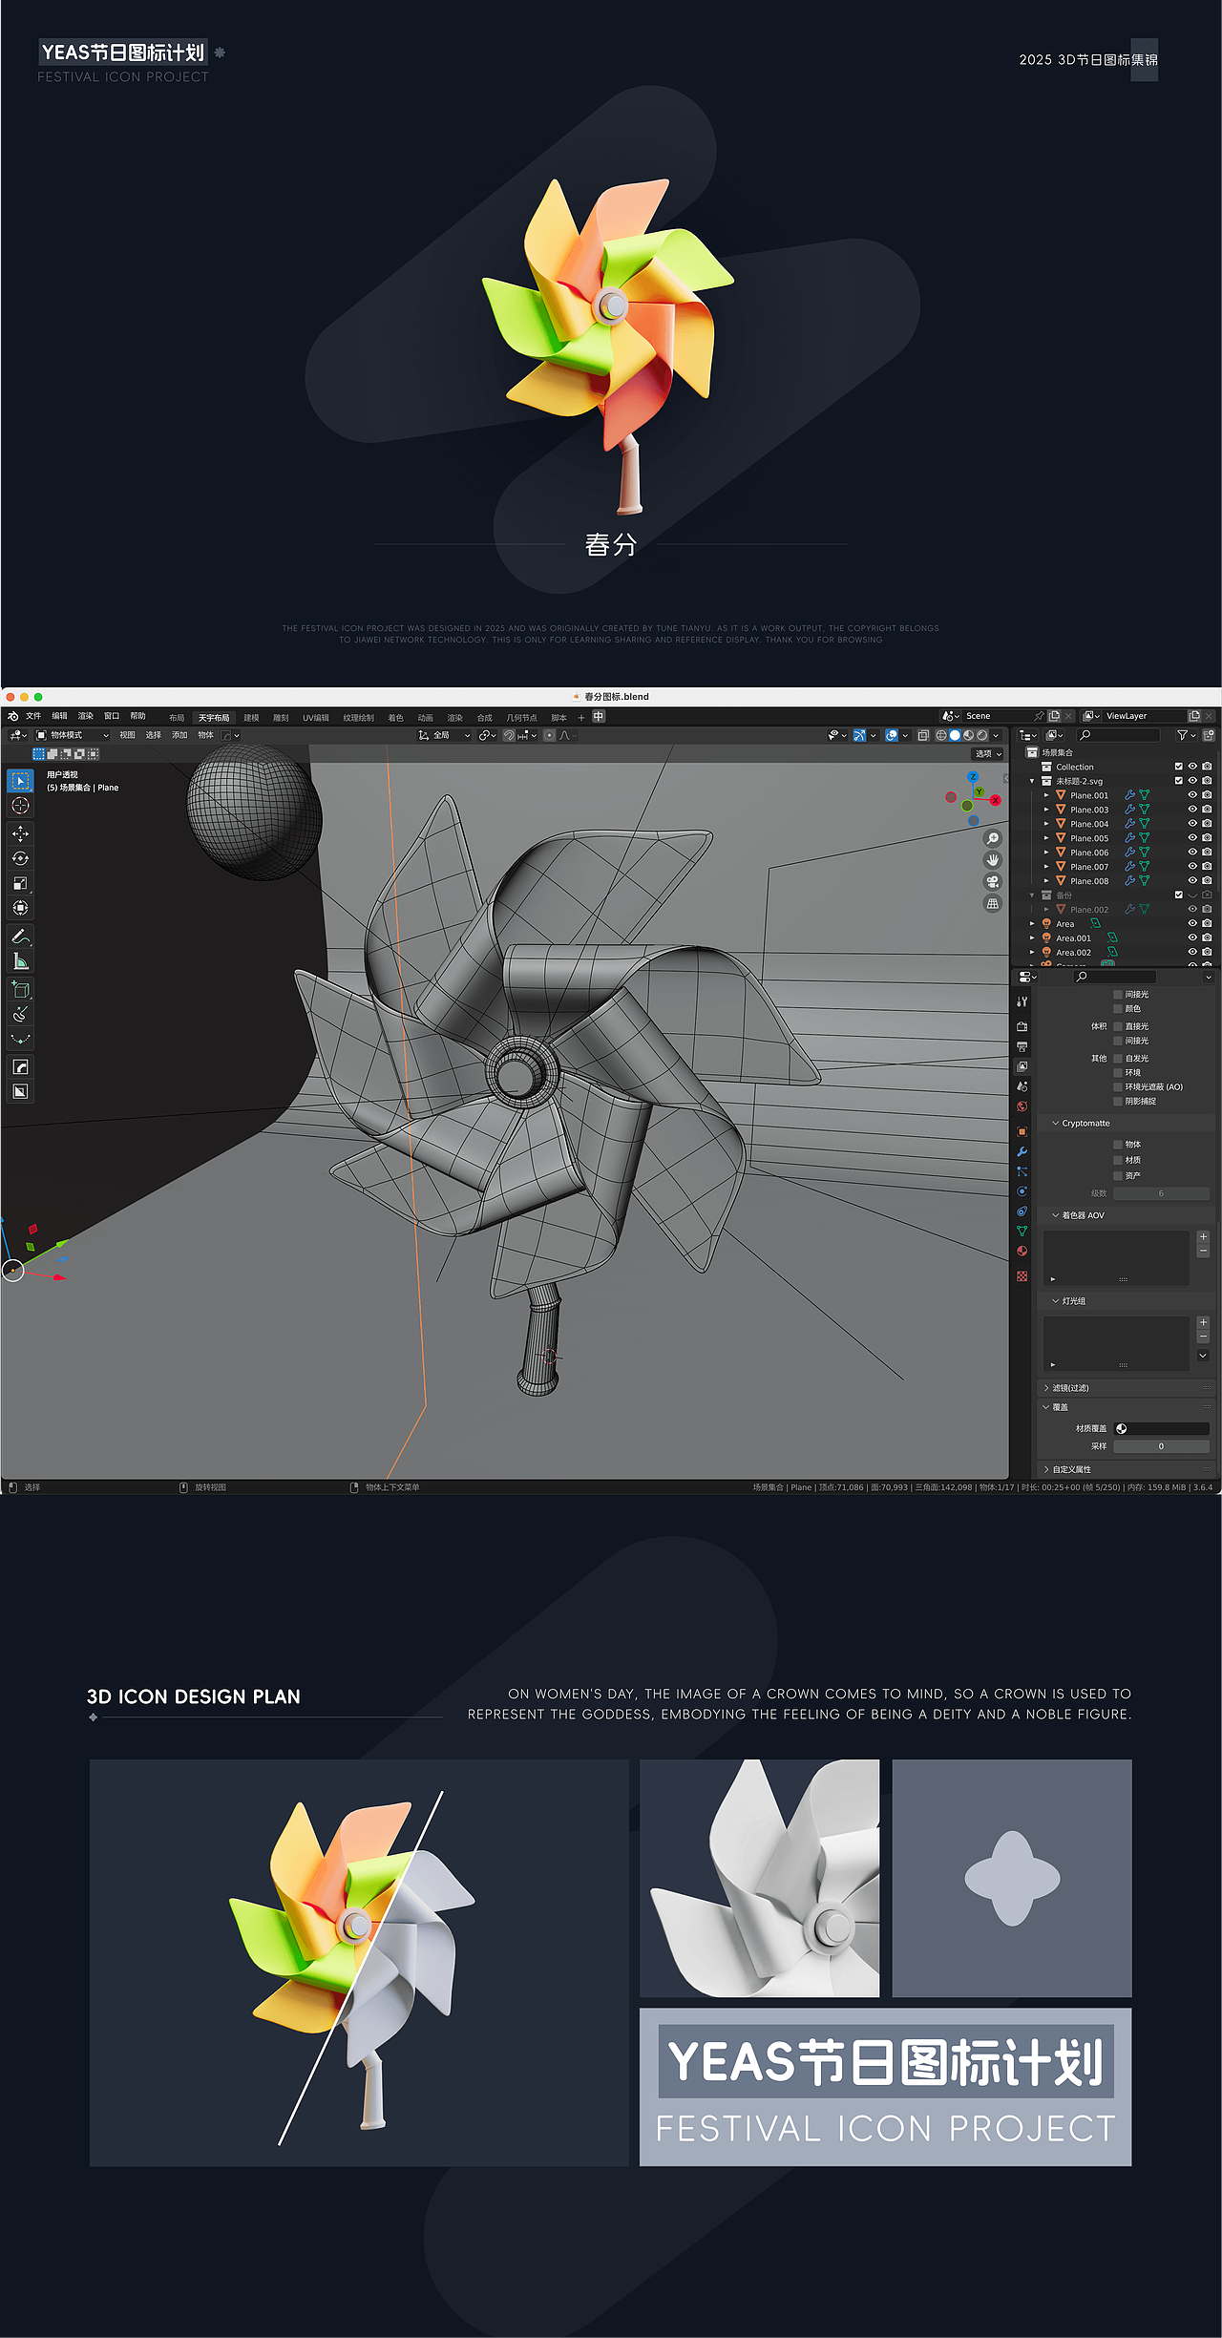This screenshot has width=1222, height=2338.
Task: Switch to the UV编辑 workspace tab
Action: point(316,718)
